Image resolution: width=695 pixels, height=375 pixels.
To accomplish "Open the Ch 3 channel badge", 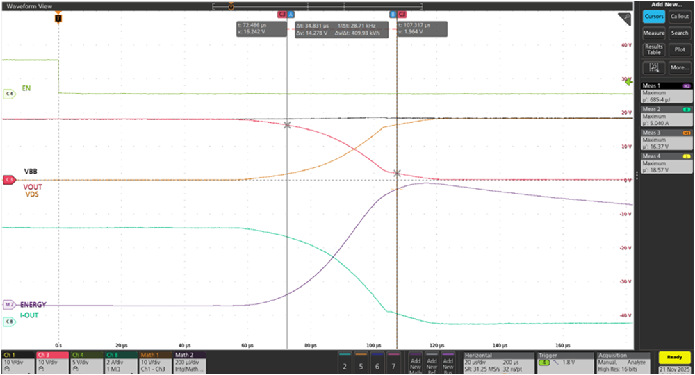I will click(x=52, y=362).
